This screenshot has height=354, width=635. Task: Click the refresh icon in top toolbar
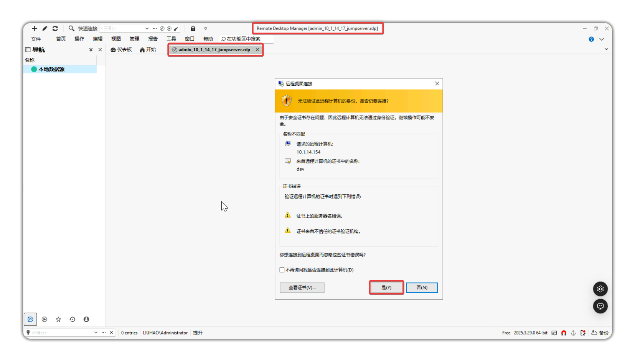pos(55,28)
